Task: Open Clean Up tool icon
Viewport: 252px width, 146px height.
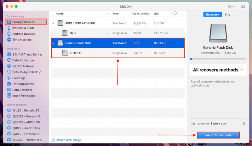Action: tap(9, 78)
